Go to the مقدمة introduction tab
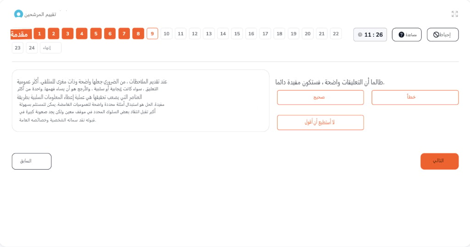Viewport: 470px width, 247px height. point(21,34)
